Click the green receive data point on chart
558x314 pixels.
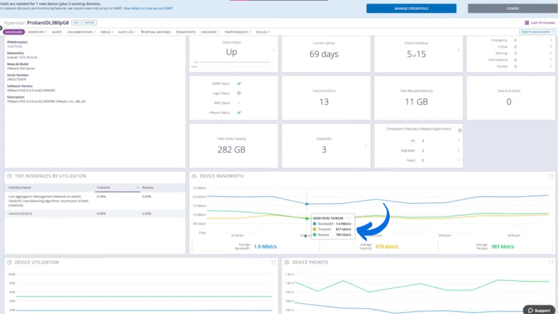307,218
